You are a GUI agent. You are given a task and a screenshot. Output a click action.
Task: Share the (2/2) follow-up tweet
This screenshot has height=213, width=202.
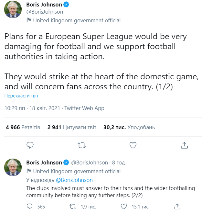pos(177,207)
